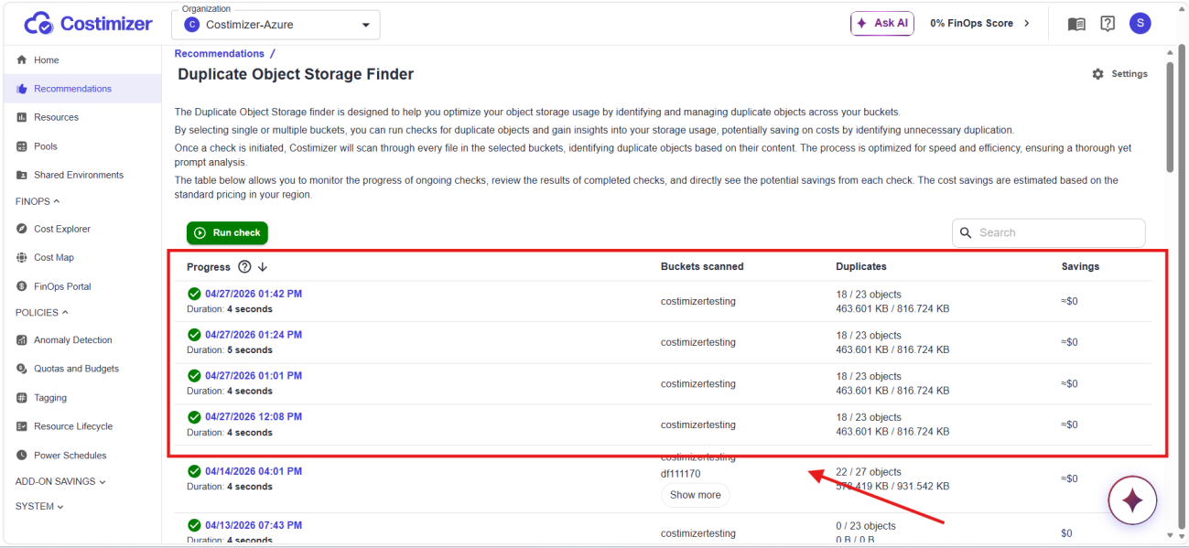Expand the SYSTEM sidebar section

click(39, 507)
